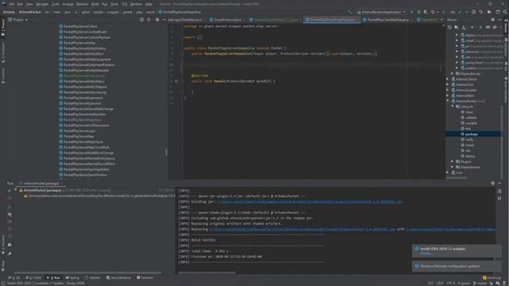The width and height of the screenshot is (509, 286).
Task: Click the horizontal scrollbar in console output
Action: (x=207, y=272)
